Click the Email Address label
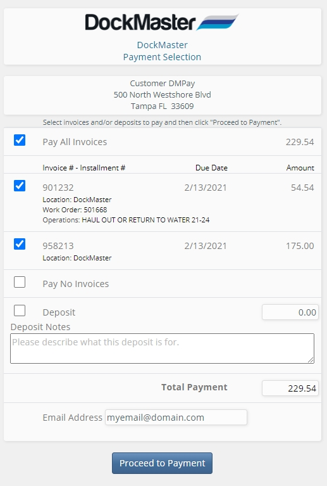 pos(72,418)
